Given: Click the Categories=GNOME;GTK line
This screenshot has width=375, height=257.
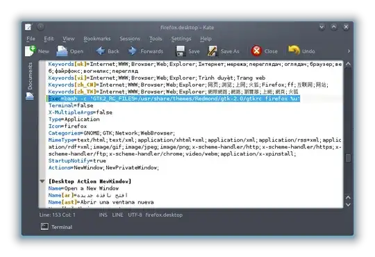Looking at the screenshot, I should click(111, 133).
